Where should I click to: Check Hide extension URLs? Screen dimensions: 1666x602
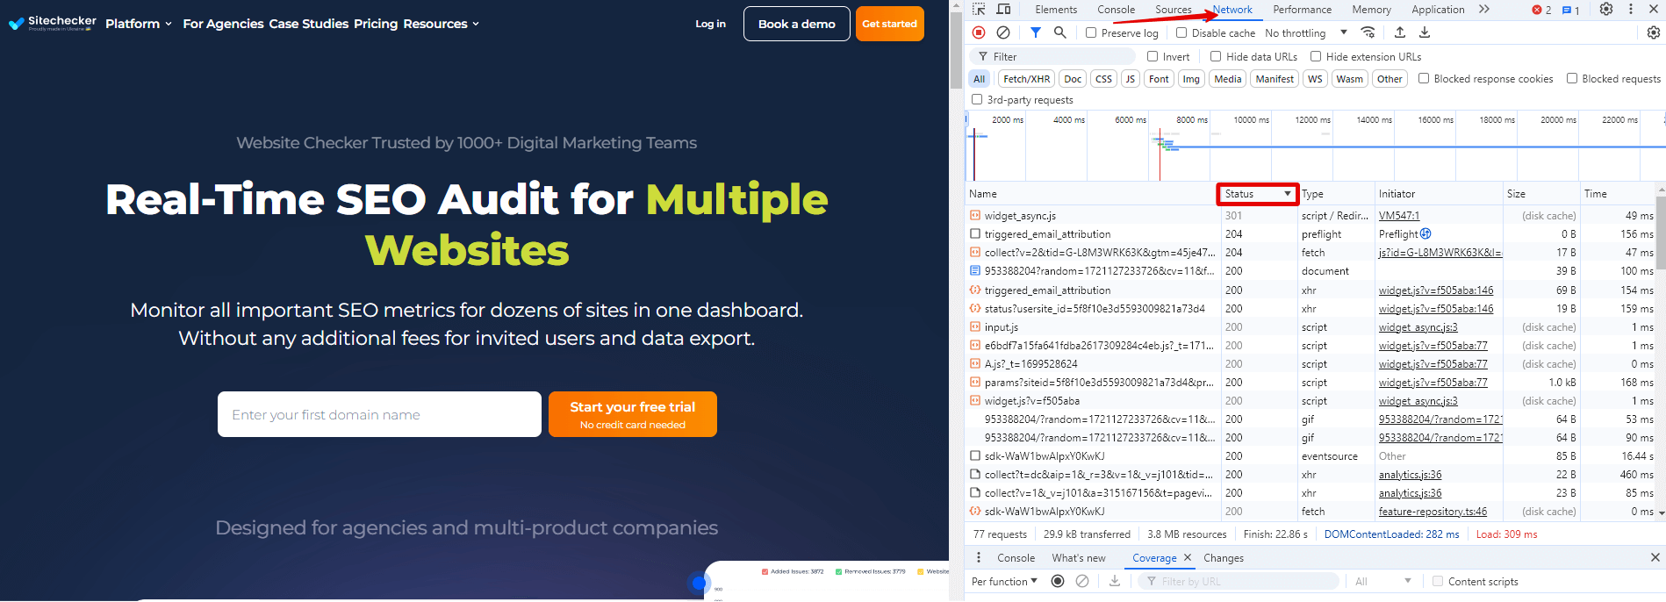coord(1316,56)
